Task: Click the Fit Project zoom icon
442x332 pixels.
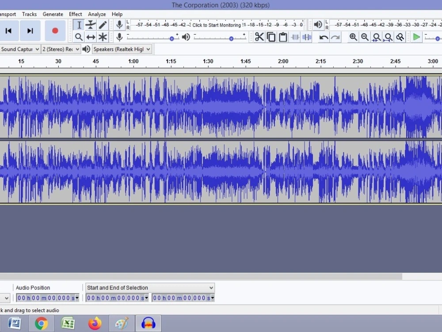Action: [x=388, y=37]
